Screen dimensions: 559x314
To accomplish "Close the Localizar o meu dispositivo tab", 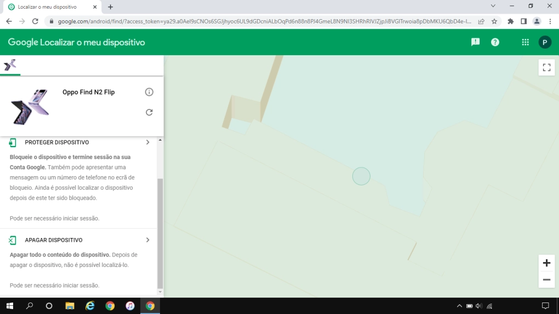I will point(94,7).
